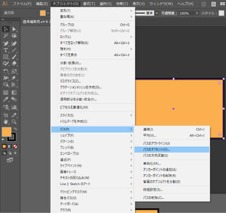Expand the opacity 100% arrow
Screen dimensions: 226x213
tap(197, 13)
